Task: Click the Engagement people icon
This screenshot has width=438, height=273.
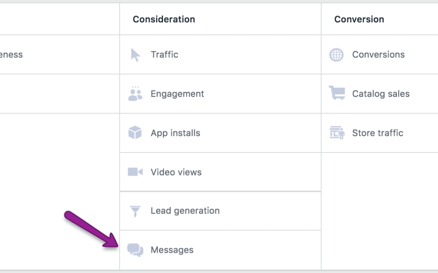Action: coord(135,94)
